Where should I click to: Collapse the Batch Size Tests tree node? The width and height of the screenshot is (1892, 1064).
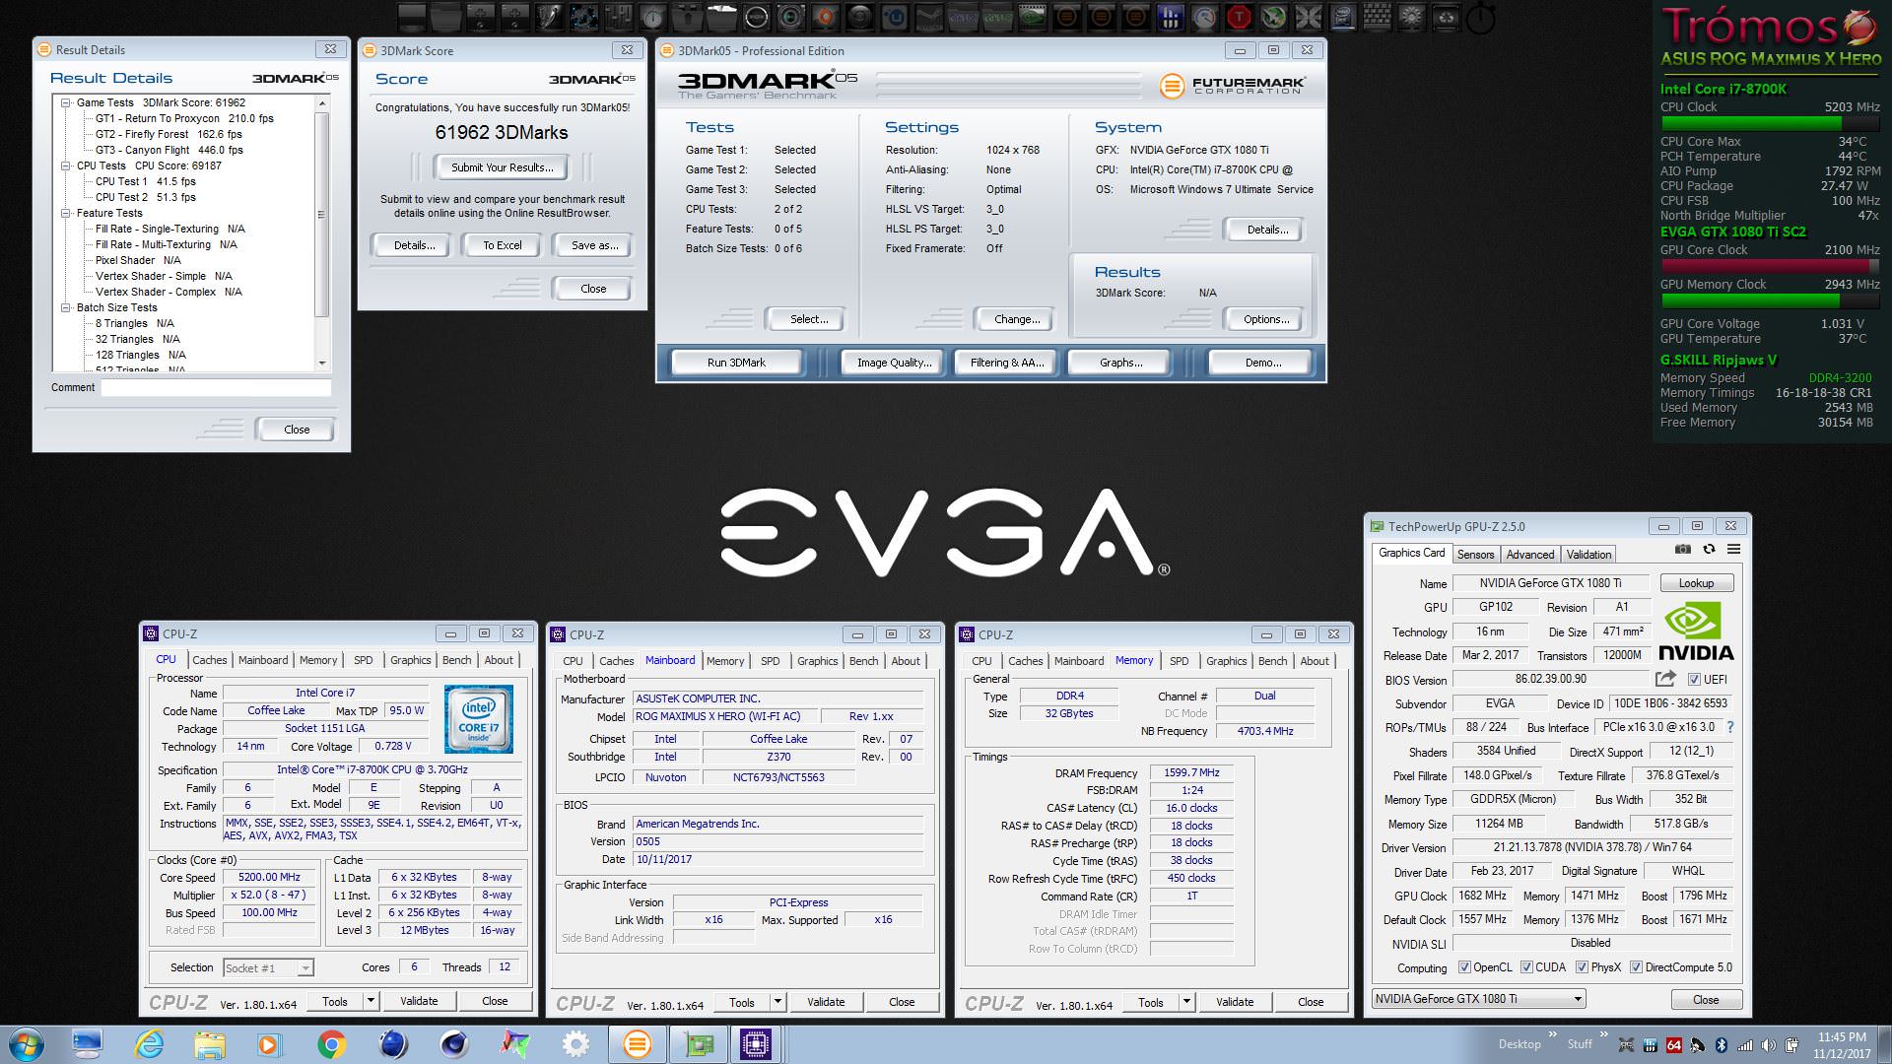pos(66,307)
